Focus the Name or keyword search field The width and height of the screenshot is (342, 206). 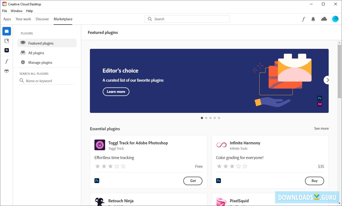(48, 81)
